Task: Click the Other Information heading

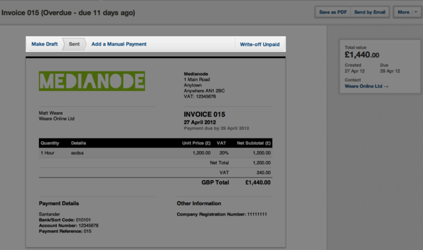Action: (199, 203)
